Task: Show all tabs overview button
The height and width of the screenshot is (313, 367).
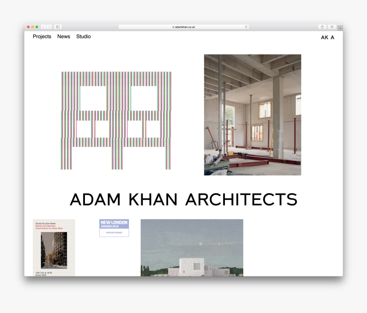Action: 332,27
